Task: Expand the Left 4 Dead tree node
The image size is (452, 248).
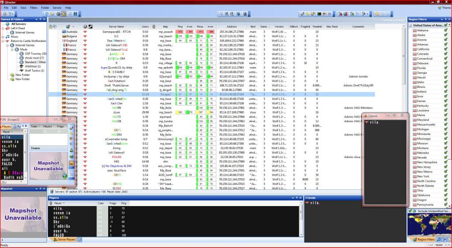Action: click(x=3, y=28)
